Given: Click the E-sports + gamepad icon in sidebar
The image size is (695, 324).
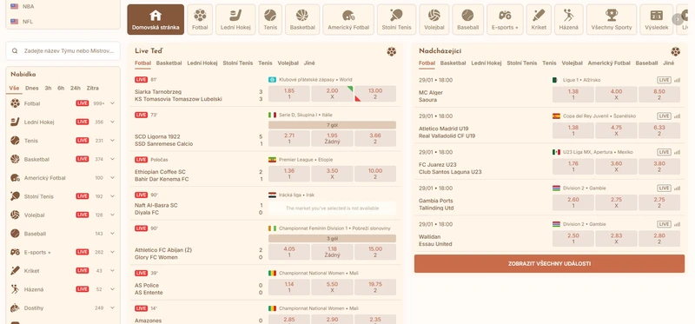Looking at the screenshot, I should pyautogui.click(x=15, y=252).
